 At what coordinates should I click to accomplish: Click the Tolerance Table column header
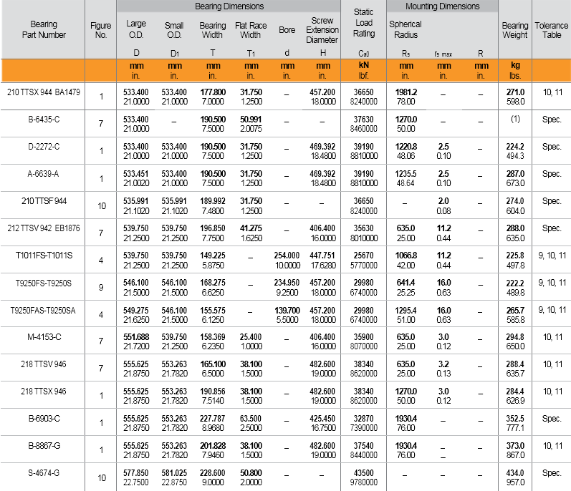pyautogui.click(x=552, y=29)
